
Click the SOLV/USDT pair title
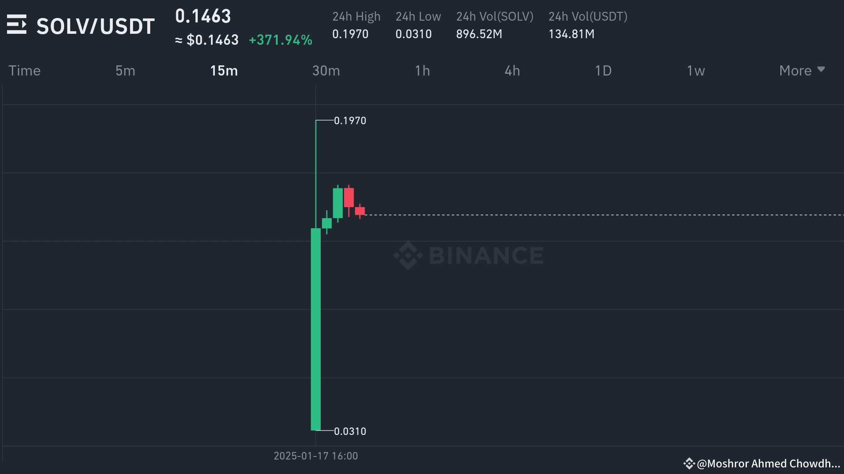click(95, 26)
